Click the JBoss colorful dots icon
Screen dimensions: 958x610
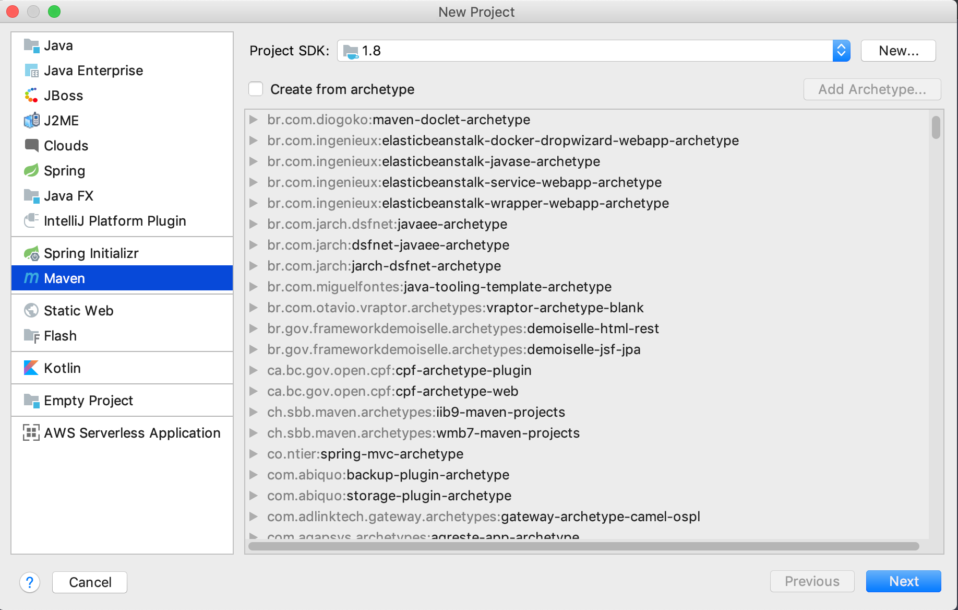tap(31, 96)
